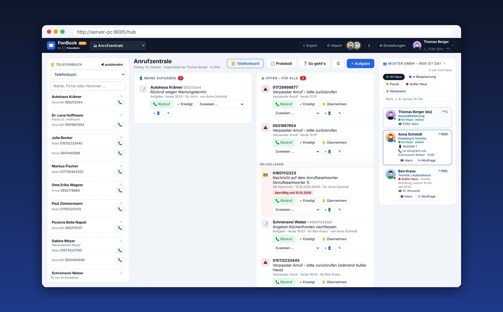Open Einstellungen in the top bar

tap(392, 45)
